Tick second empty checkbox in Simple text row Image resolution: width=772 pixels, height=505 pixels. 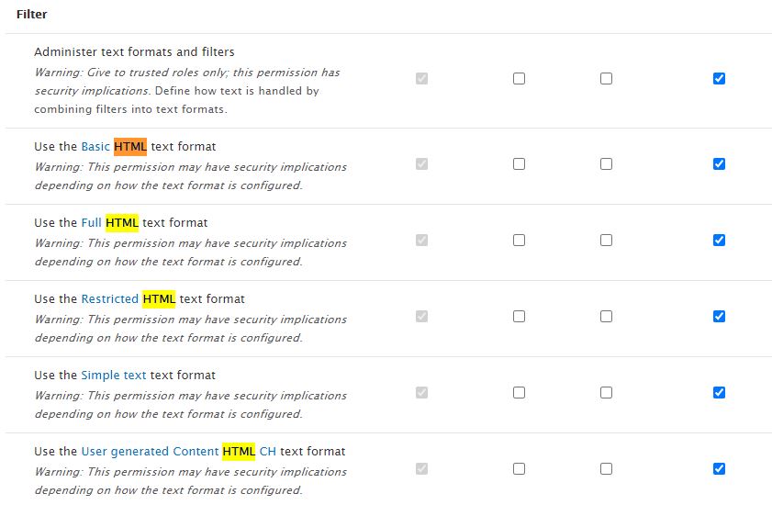click(606, 393)
